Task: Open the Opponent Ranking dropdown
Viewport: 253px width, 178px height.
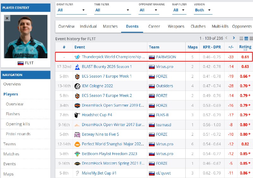Action: (149, 10)
